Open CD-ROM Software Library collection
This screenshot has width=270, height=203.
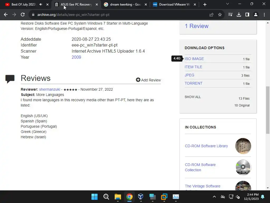point(206,146)
